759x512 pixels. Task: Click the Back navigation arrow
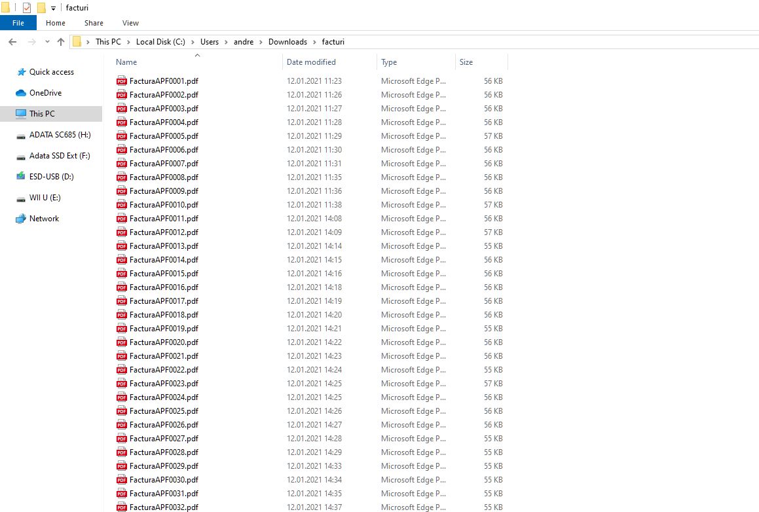[x=12, y=42]
